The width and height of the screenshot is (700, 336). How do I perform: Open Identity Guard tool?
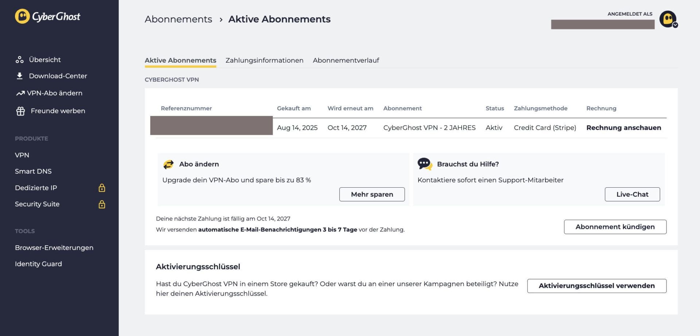click(38, 264)
